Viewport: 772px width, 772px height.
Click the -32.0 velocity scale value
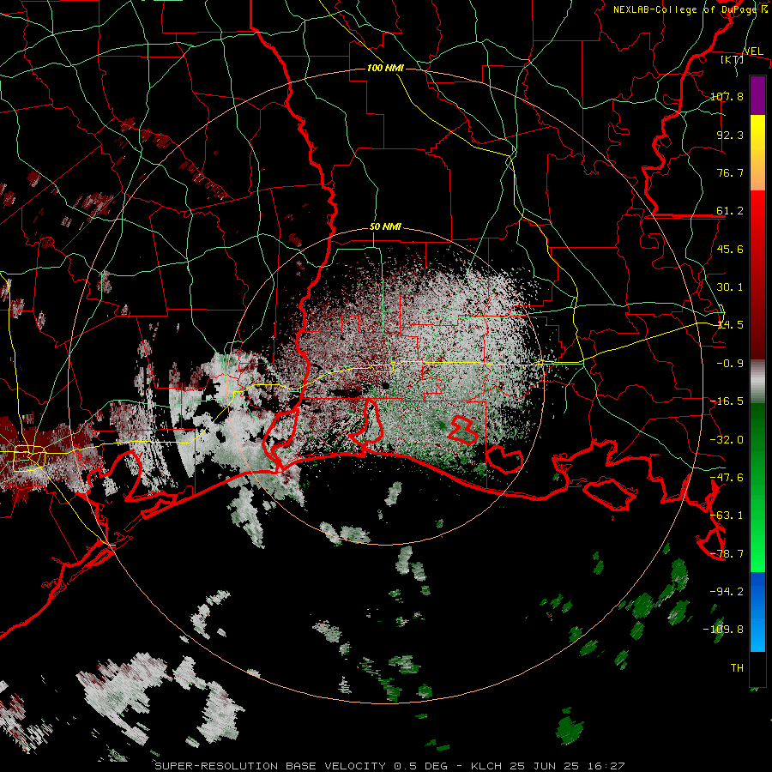pos(727,440)
